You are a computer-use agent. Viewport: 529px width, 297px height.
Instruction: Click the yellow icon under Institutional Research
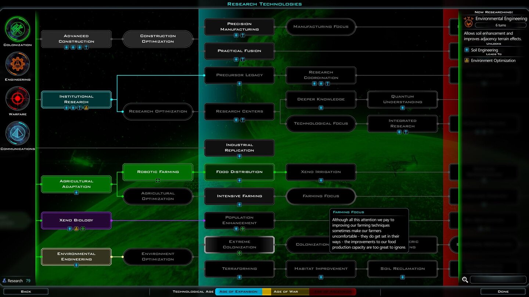click(x=86, y=108)
